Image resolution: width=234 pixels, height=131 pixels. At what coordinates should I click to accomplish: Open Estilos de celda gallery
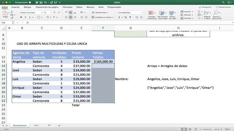click(x=172, y=15)
